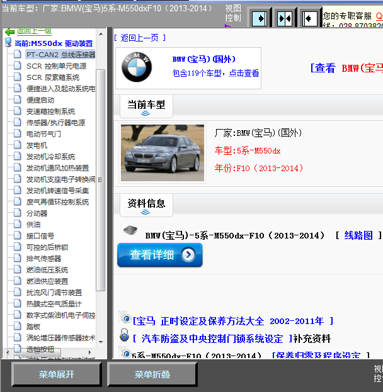
Task: Click the gray BMW 5 series car photo
Action: pyautogui.click(x=163, y=153)
